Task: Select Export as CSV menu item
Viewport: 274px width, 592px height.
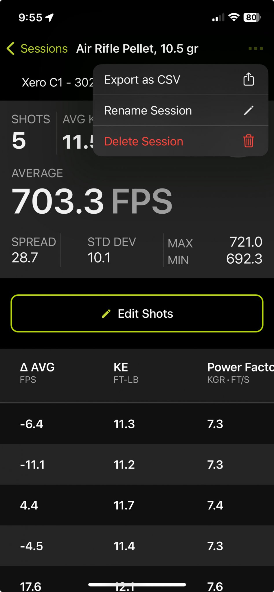Action: 181,79
